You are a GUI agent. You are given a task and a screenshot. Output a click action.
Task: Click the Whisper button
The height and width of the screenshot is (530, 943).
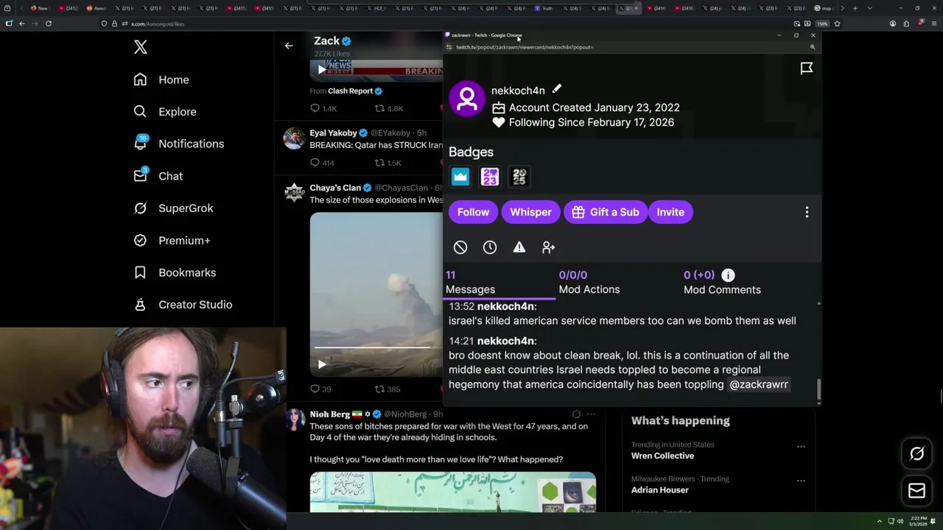[x=530, y=212]
